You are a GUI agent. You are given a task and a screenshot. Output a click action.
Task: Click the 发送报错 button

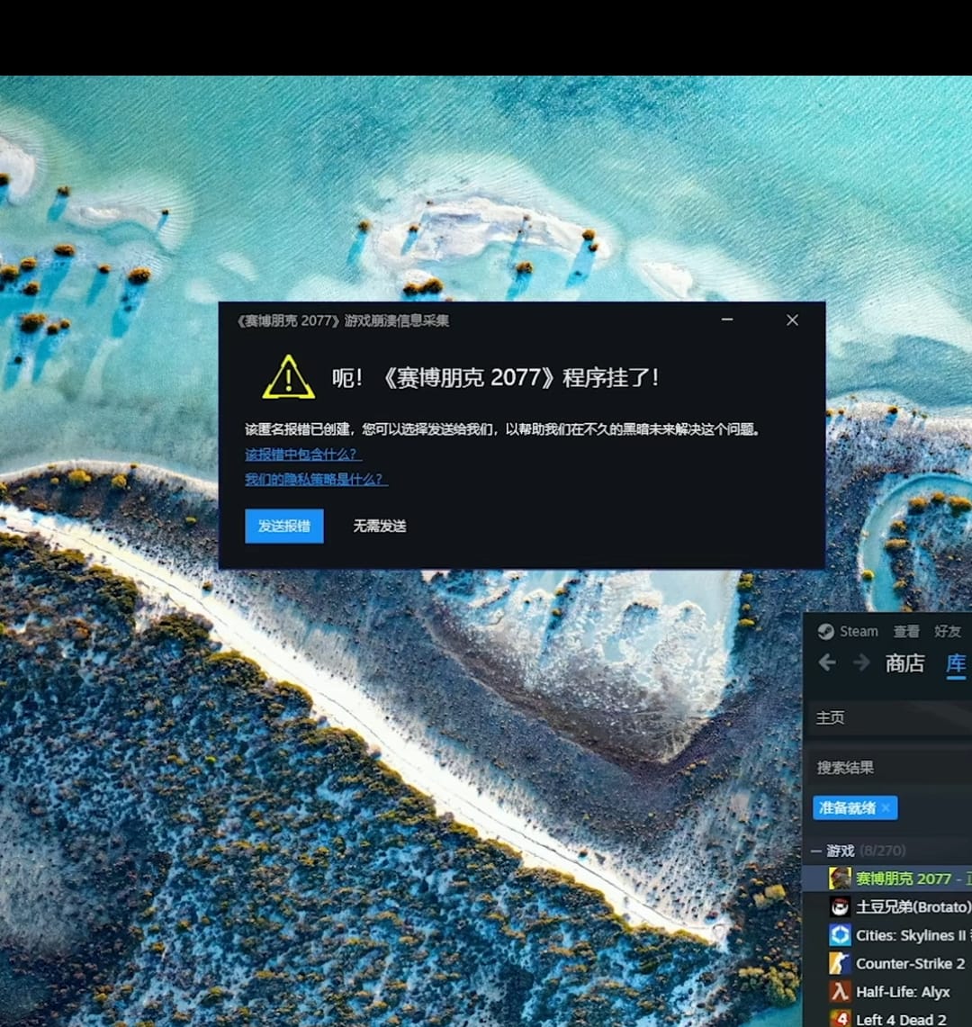pos(284,526)
